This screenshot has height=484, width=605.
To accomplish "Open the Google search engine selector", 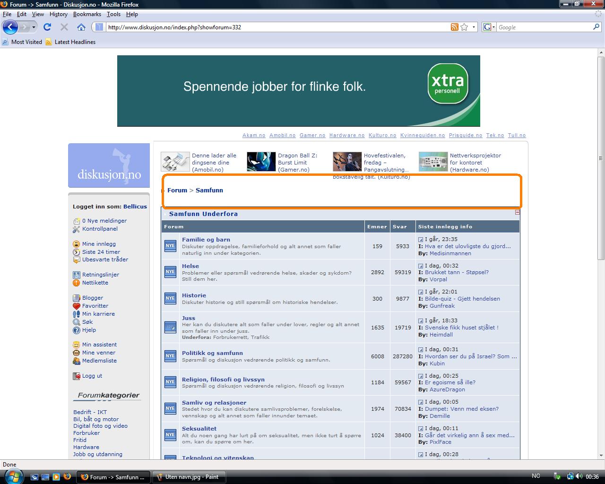I will click(x=489, y=27).
